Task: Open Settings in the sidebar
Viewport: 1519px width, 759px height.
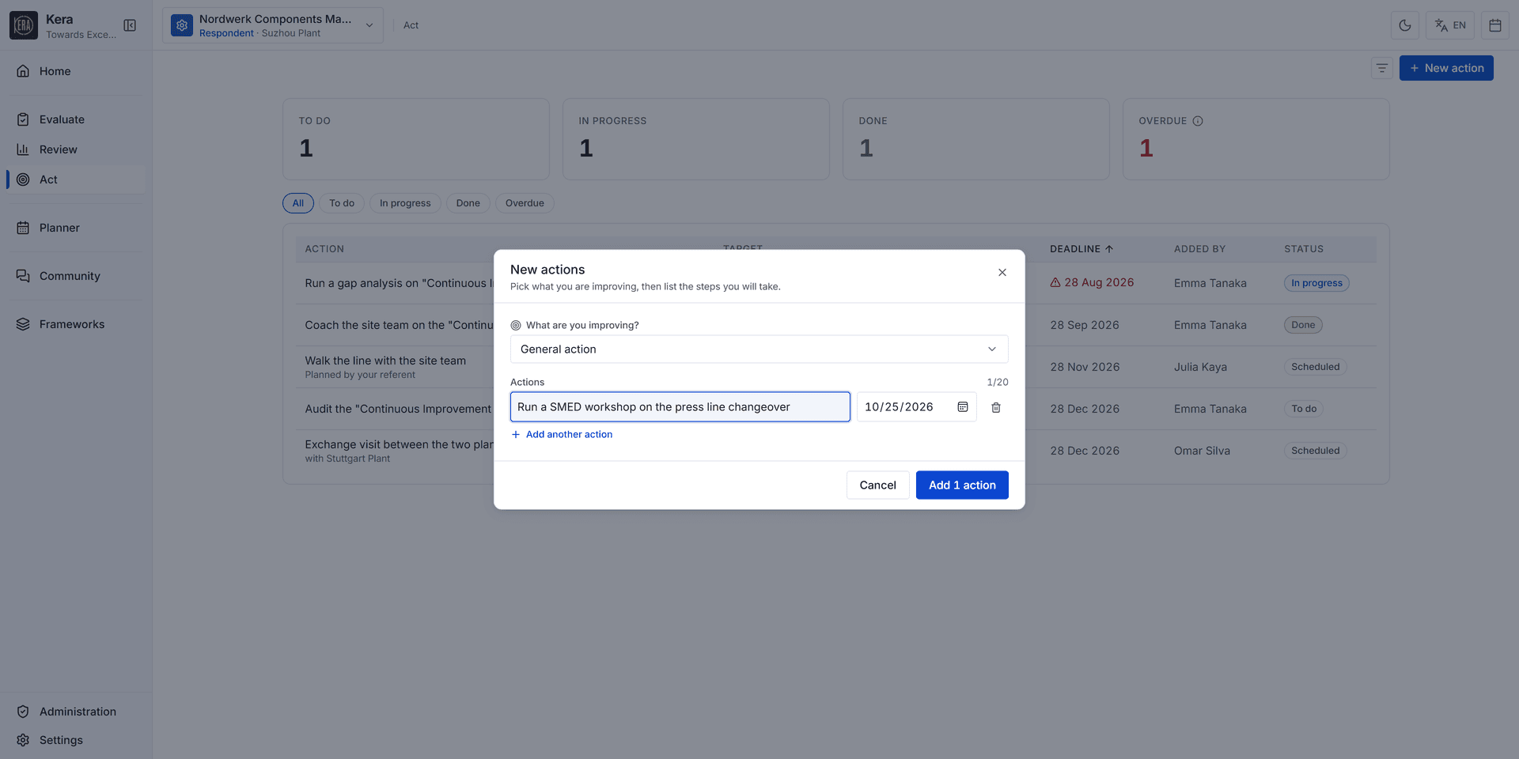Action: [76, 740]
